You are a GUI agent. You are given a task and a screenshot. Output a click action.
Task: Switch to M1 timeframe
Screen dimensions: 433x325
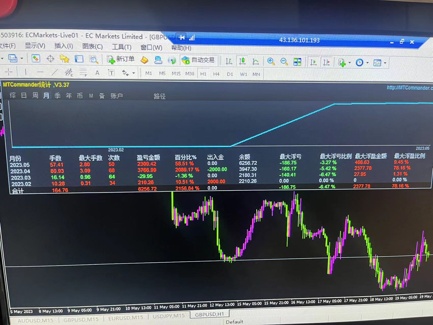[149, 73]
